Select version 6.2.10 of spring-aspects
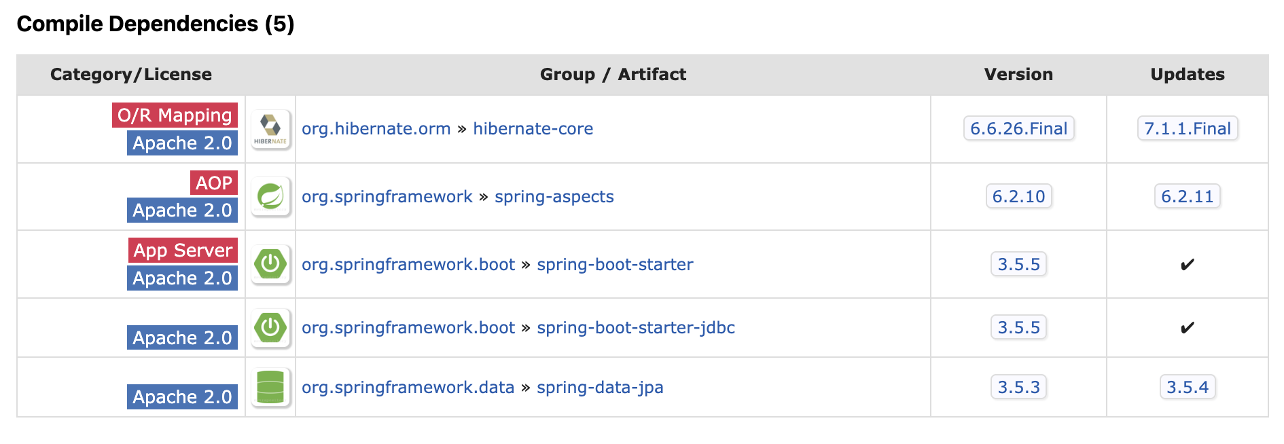The width and height of the screenshot is (1284, 444). click(x=1018, y=196)
